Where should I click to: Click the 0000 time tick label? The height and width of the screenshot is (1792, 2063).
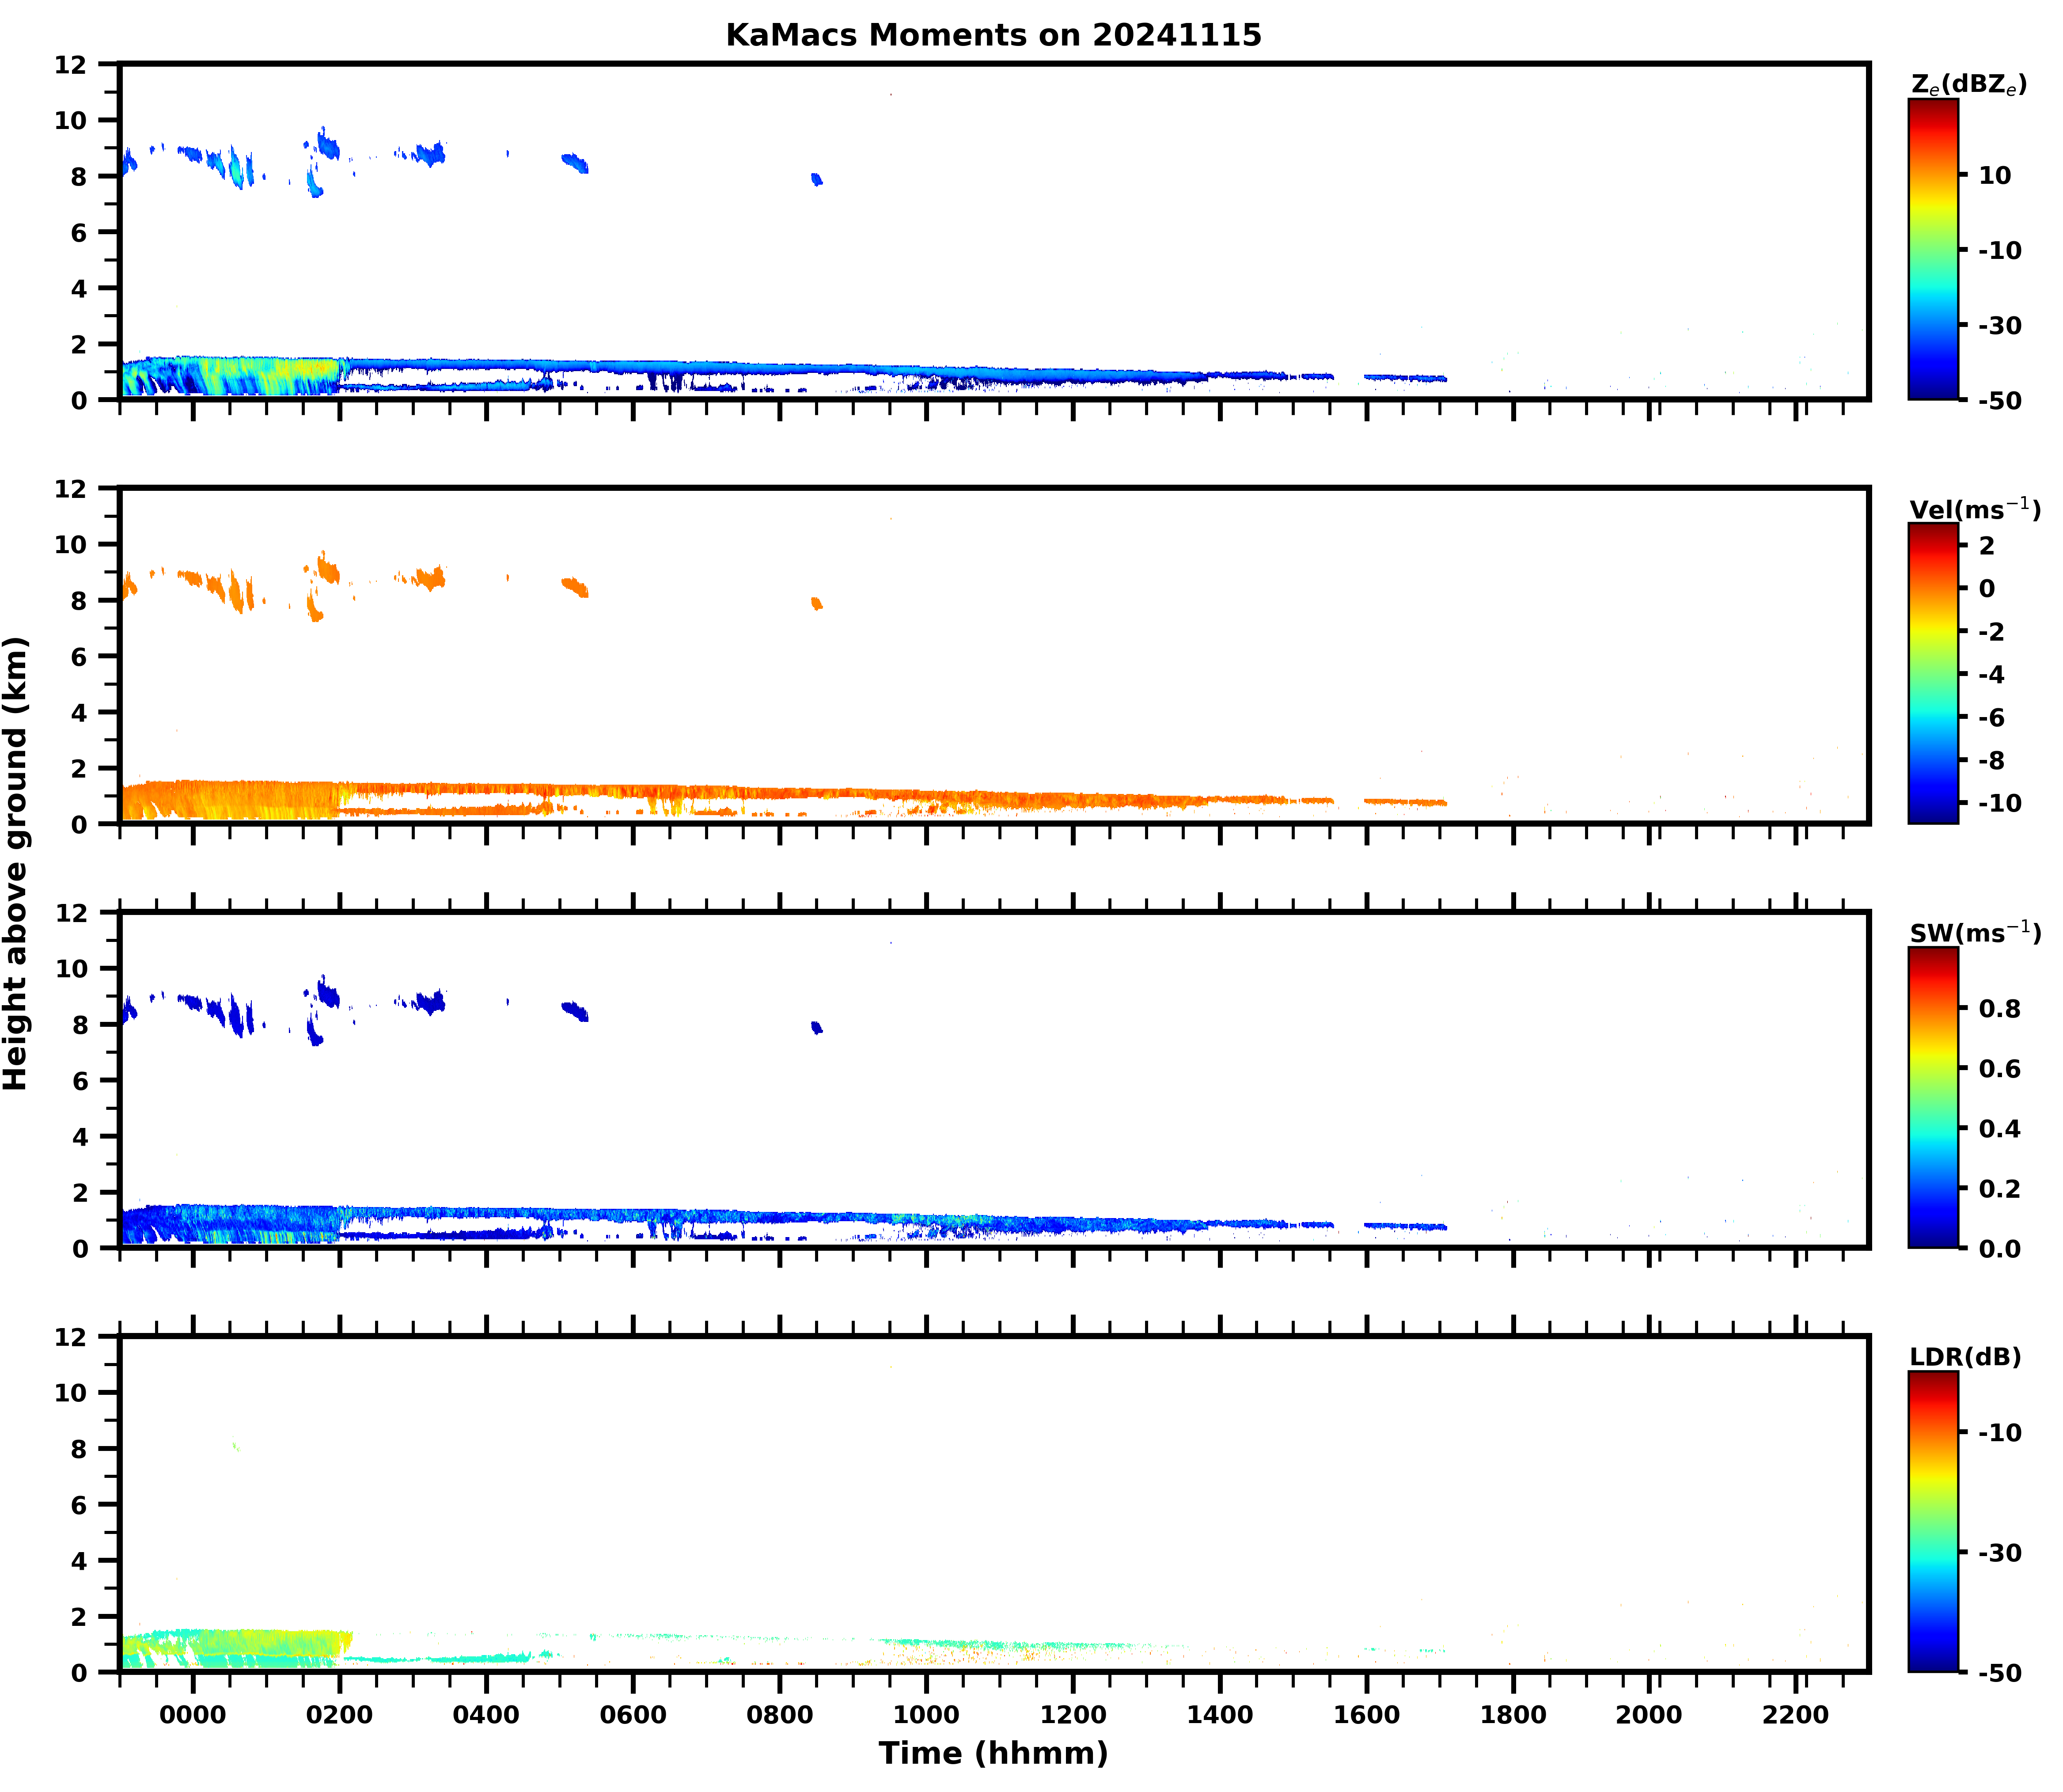point(193,1715)
